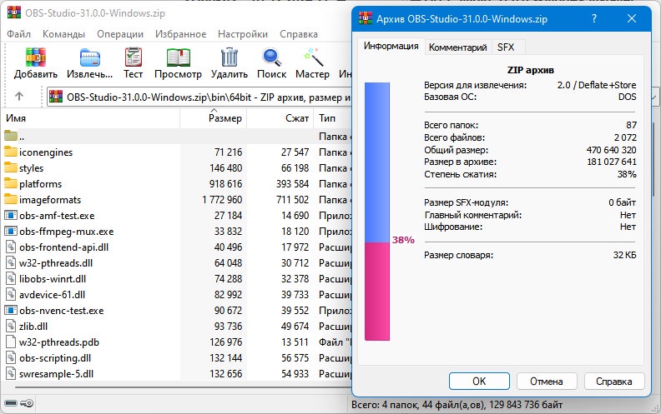Click the avdevice-61.dll file icon
This screenshot has height=414, width=661.
(x=11, y=295)
